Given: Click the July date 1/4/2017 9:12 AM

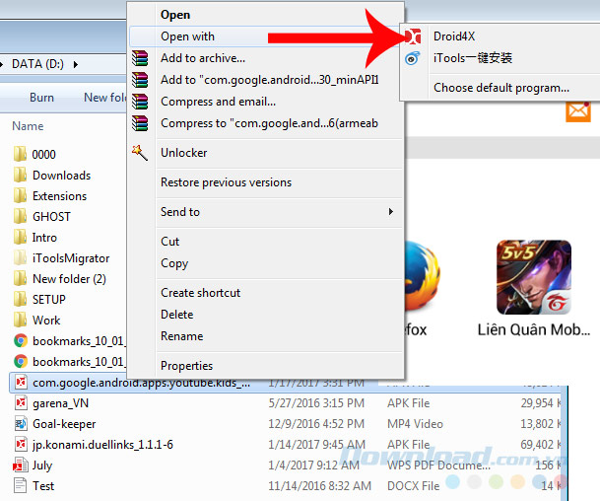Looking at the screenshot, I should [x=313, y=465].
